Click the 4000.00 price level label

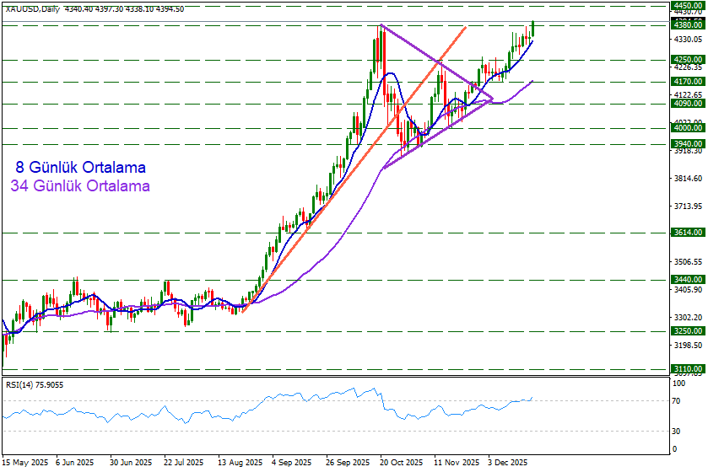pos(688,128)
